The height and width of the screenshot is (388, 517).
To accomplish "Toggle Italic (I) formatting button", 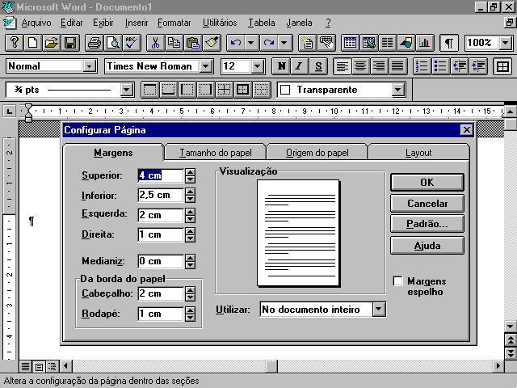I will 299,66.
